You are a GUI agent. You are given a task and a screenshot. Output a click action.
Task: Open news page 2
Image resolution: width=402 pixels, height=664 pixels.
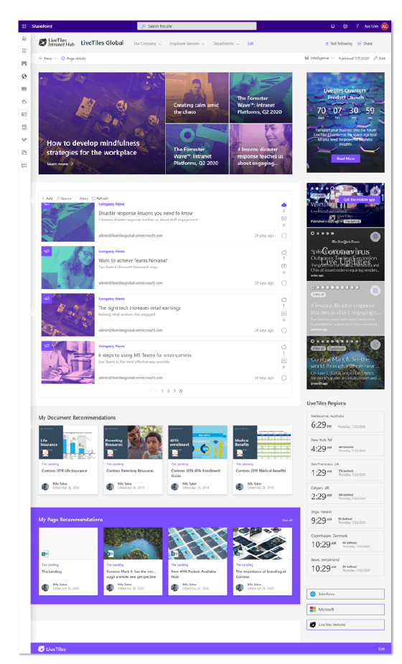(x=169, y=391)
